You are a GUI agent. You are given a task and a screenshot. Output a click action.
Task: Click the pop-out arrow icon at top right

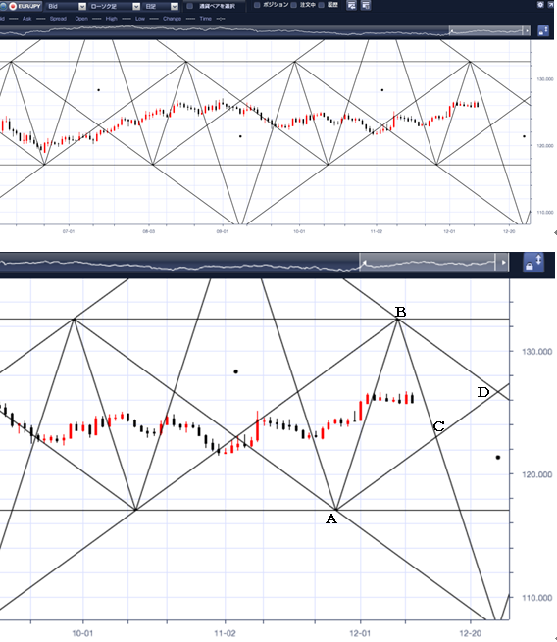(x=551, y=5)
